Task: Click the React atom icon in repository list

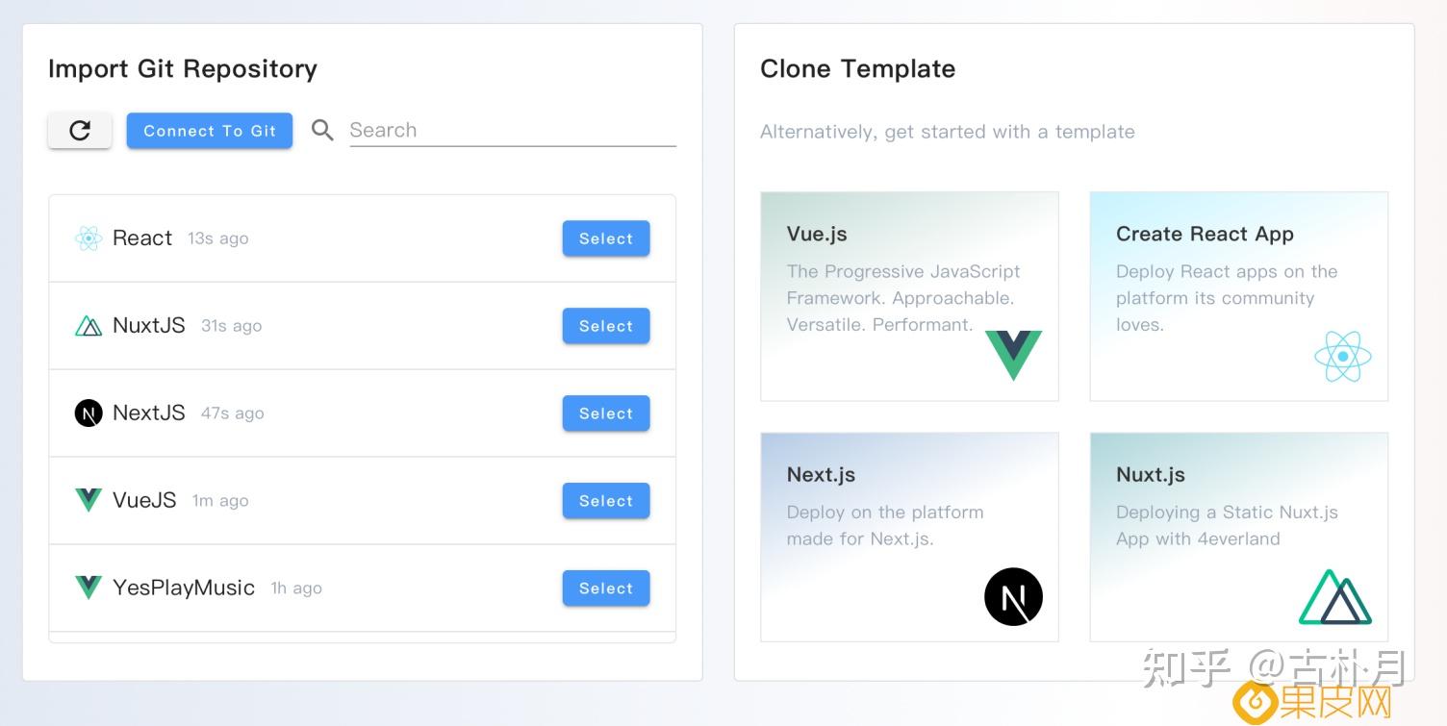Action: coord(89,238)
